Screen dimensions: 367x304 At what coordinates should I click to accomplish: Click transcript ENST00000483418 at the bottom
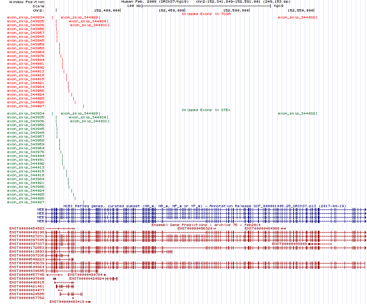pyautogui.click(x=67, y=302)
